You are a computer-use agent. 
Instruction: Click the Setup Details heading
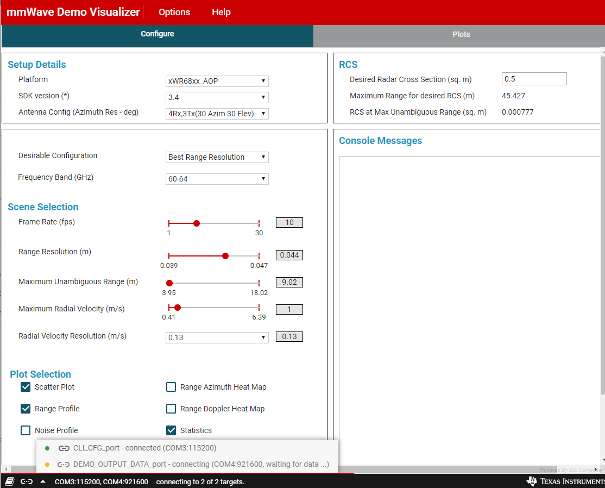pyautogui.click(x=36, y=65)
